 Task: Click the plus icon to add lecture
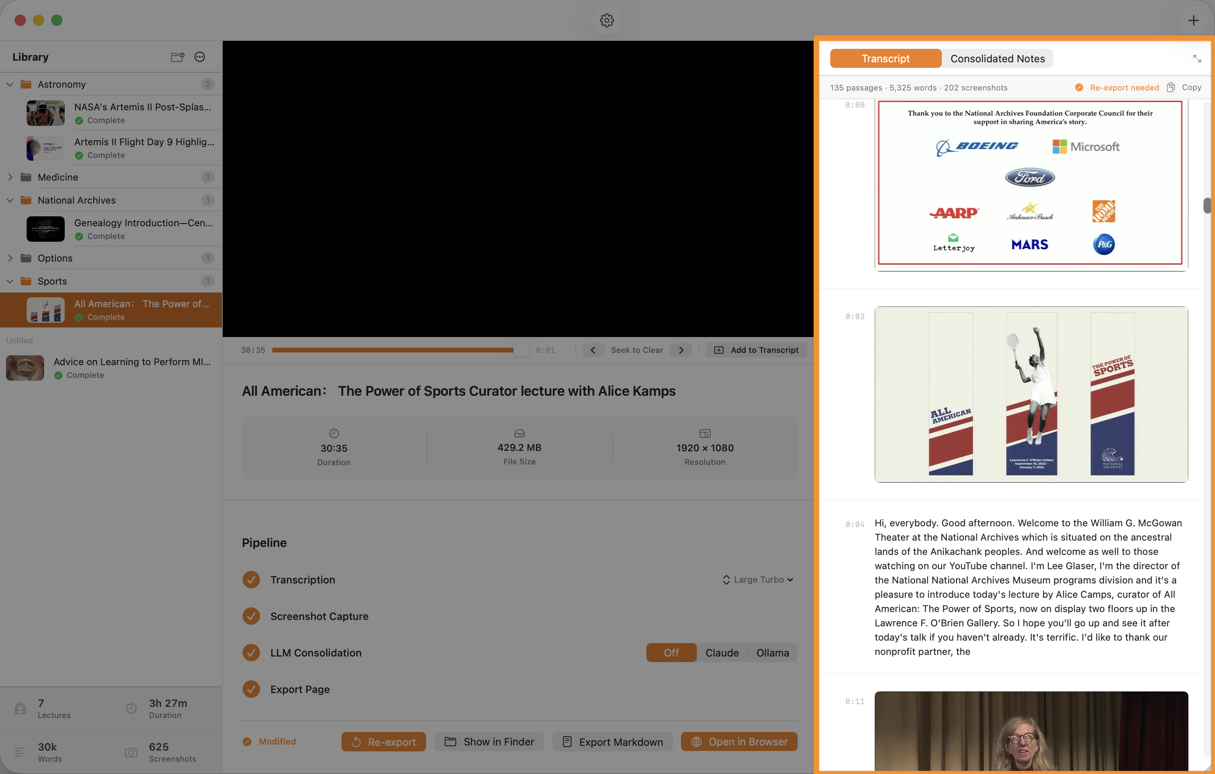[1193, 20]
